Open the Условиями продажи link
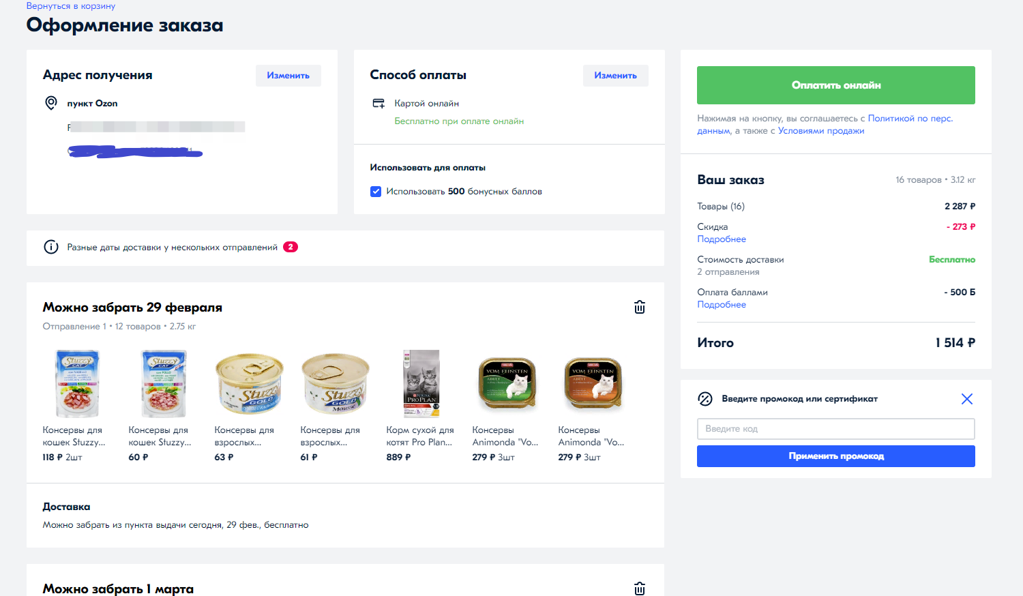This screenshot has width=1023, height=596. [821, 131]
